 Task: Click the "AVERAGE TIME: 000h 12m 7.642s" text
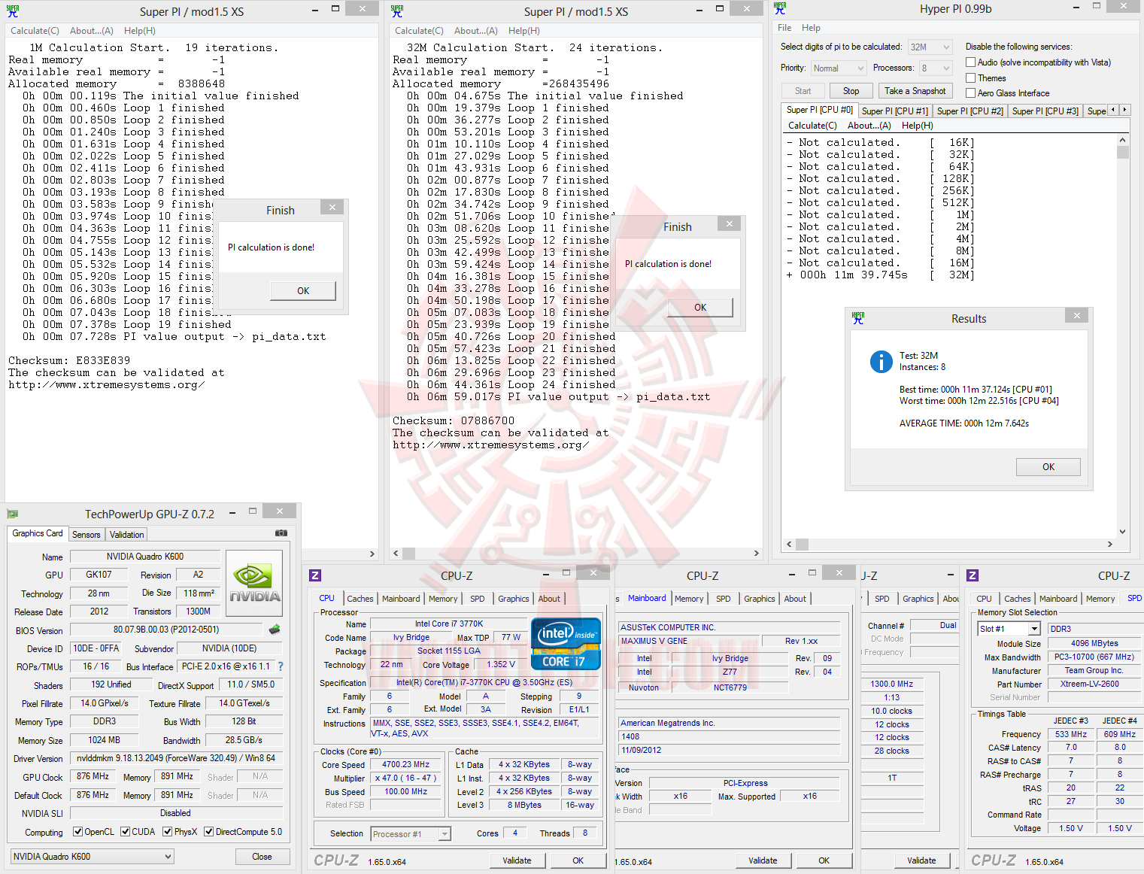coord(964,423)
